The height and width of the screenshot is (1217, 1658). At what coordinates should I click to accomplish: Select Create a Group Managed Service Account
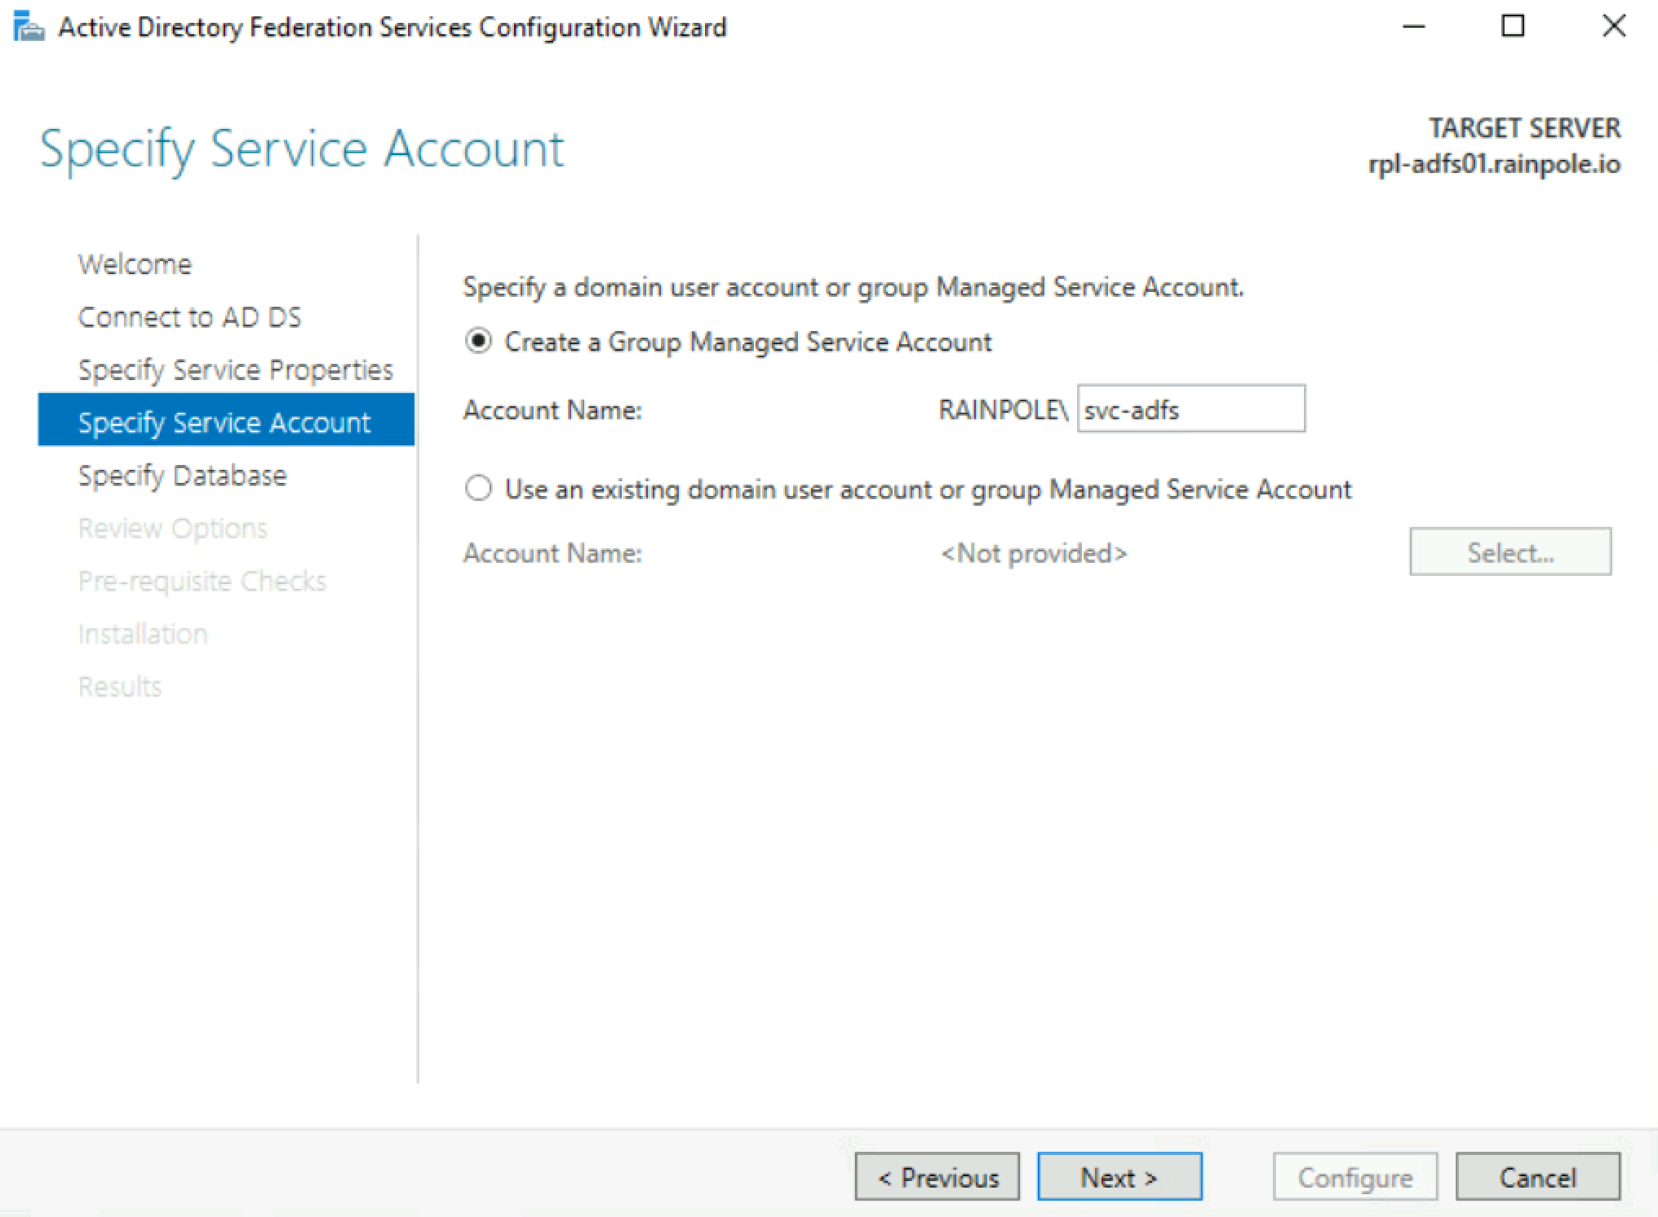(478, 341)
